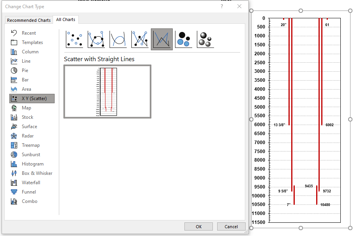Image resolution: width=354 pixels, height=236 pixels.
Task: Click the "20"" data label in chart
Action: pos(283,25)
